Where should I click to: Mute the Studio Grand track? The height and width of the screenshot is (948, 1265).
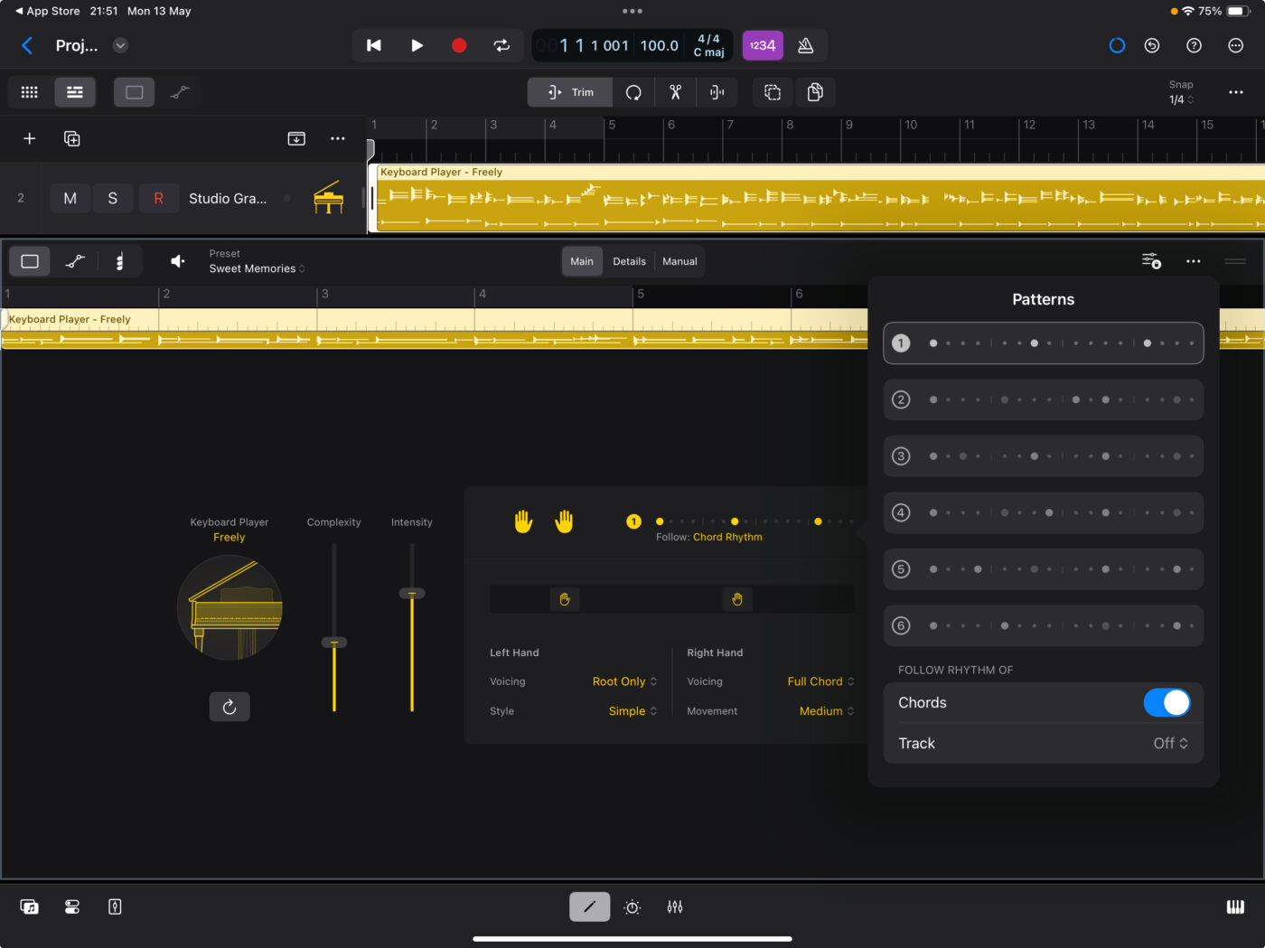pyautogui.click(x=70, y=198)
